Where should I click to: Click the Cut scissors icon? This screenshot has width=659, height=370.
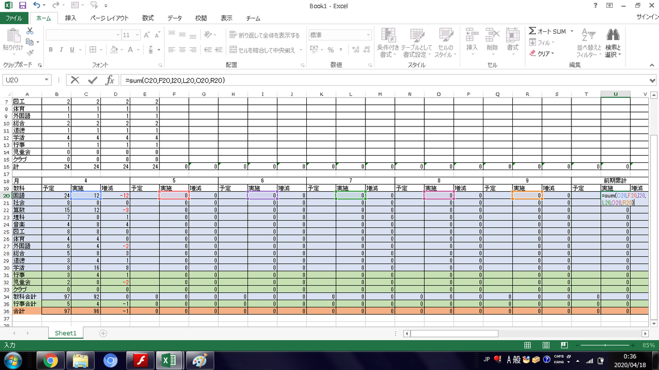30,31
